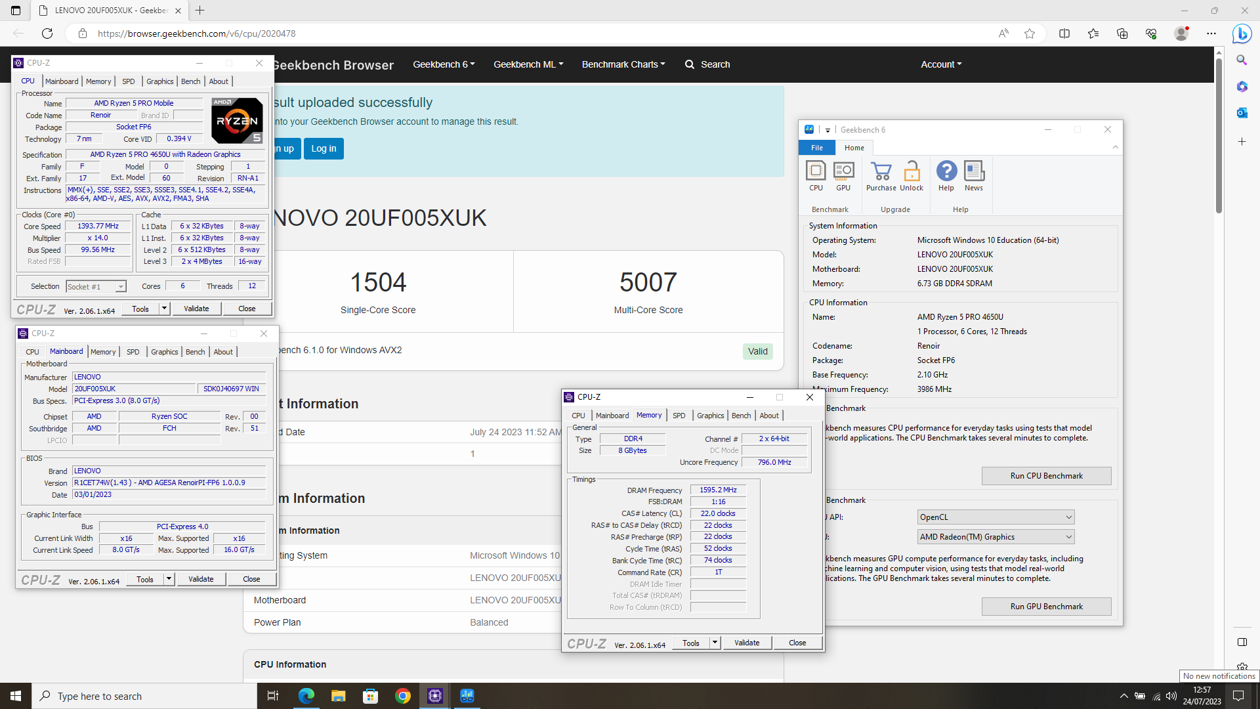Click the Windows taskbar search box
1260x709 pixels.
pyautogui.click(x=144, y=696)
